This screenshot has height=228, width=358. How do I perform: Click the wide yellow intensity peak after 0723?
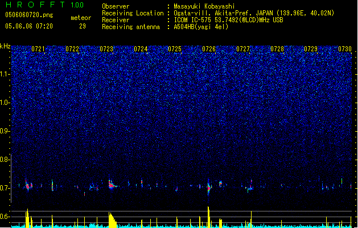(112, 220)
